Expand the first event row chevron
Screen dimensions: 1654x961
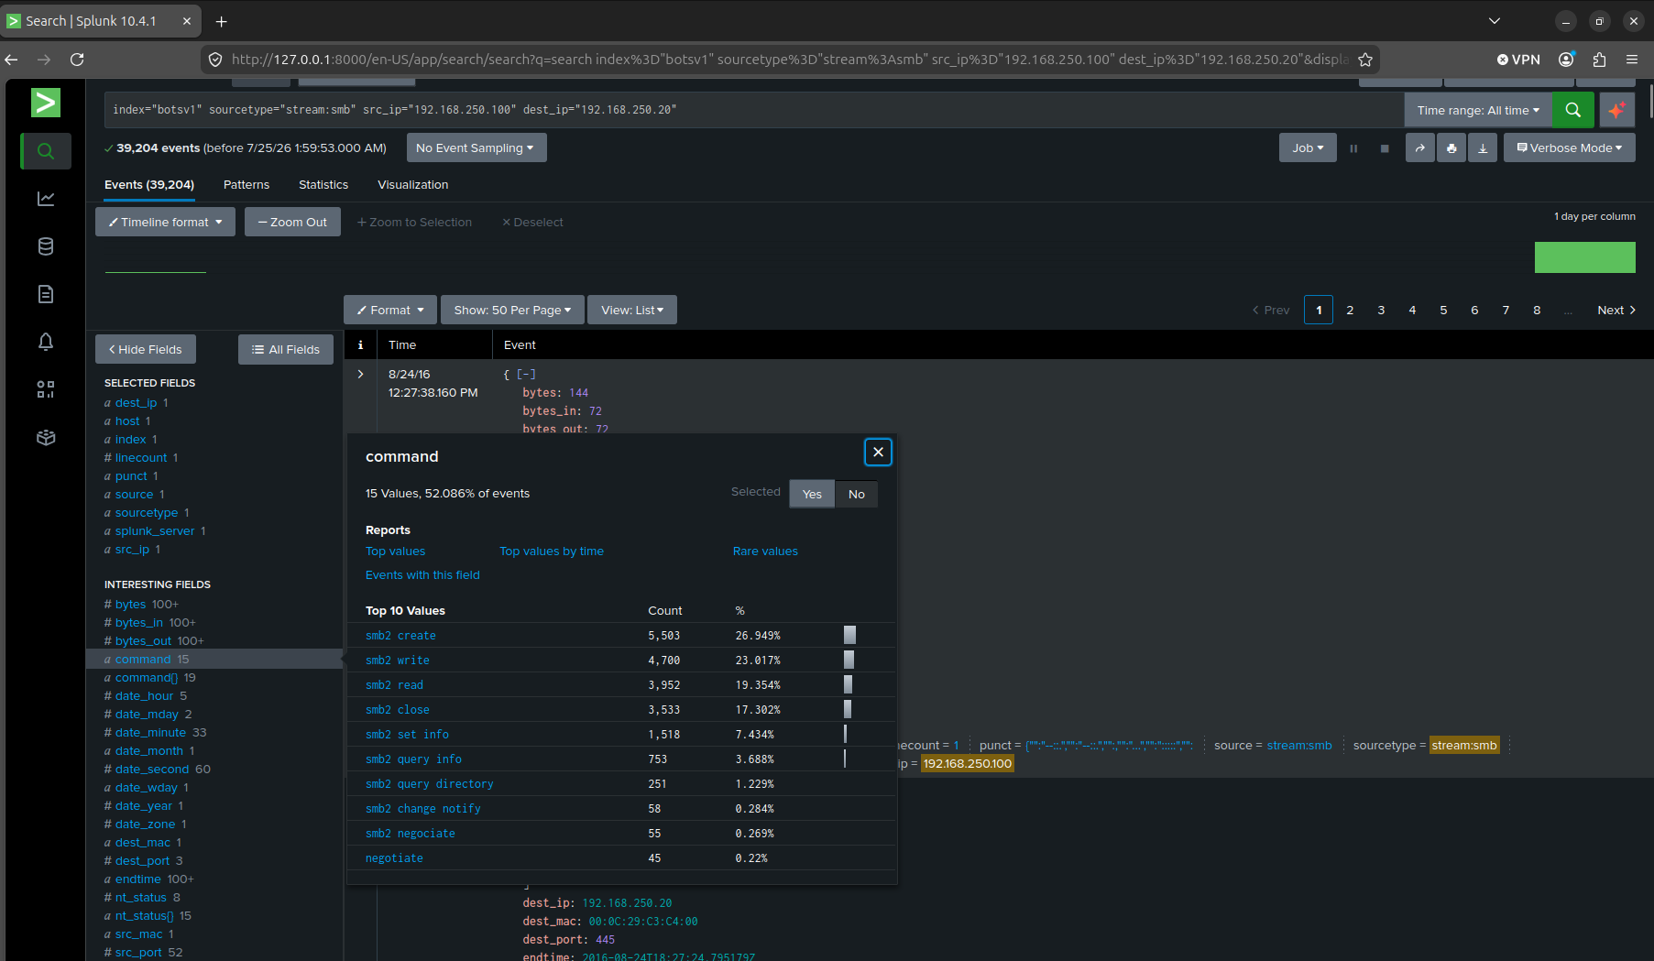(360, 375)
